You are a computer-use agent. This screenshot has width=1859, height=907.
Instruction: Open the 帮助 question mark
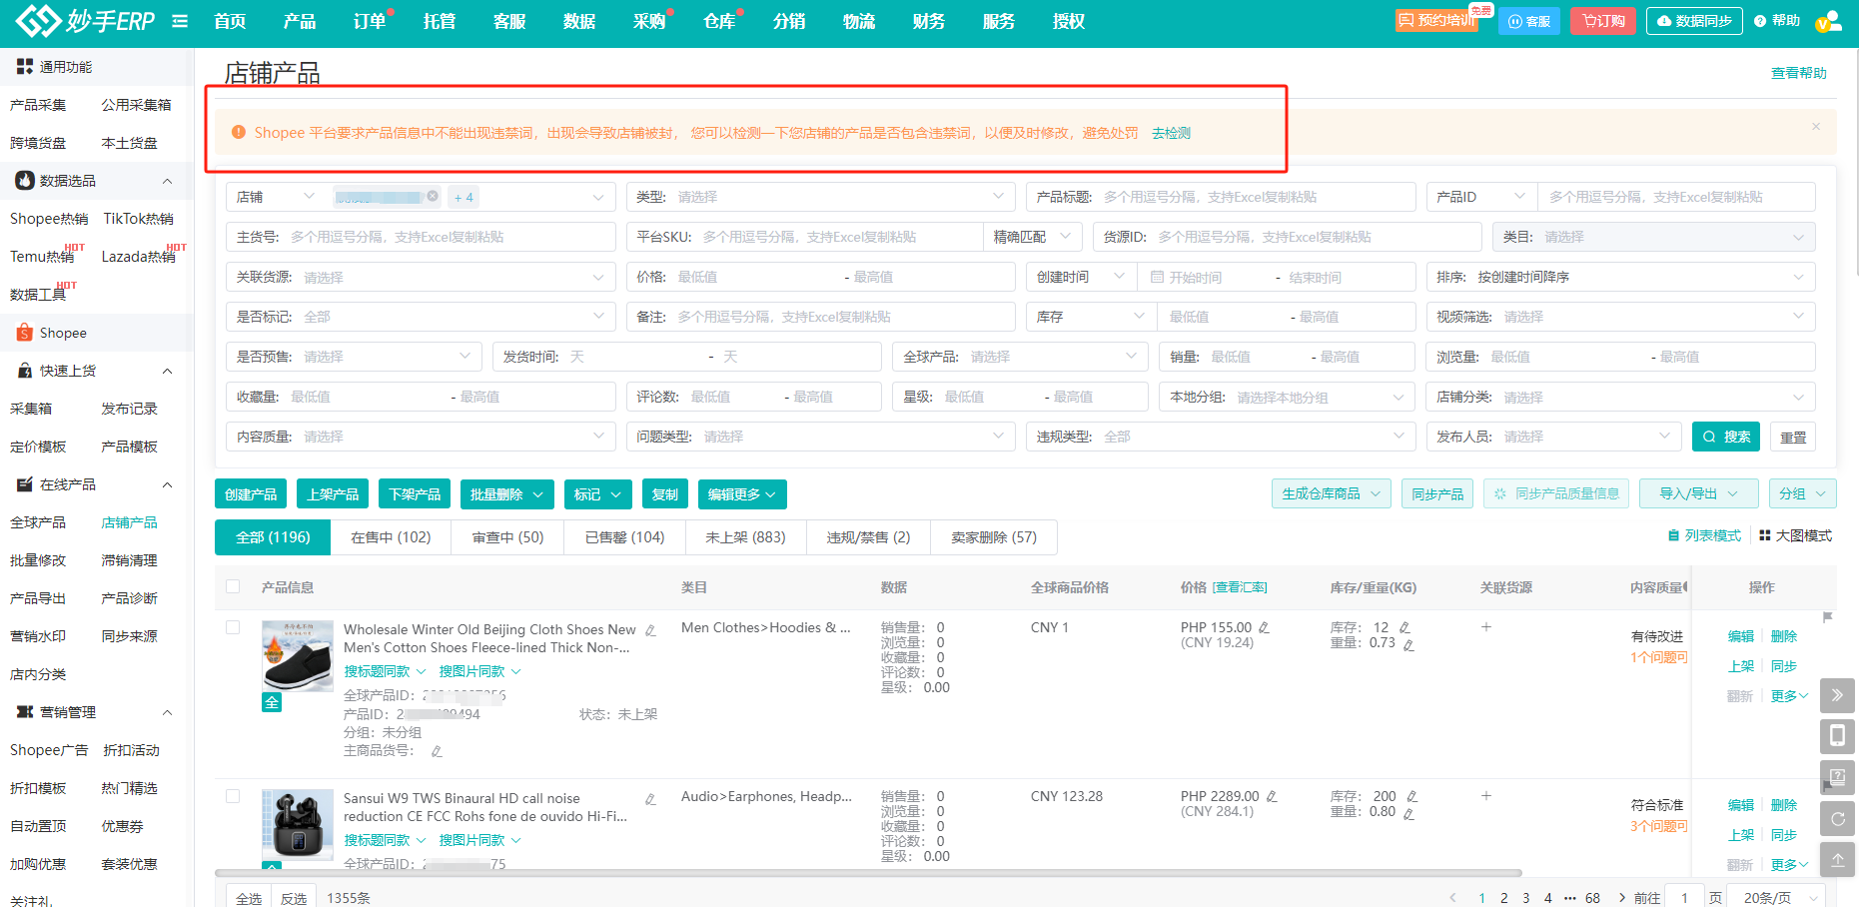(1777, 21)
